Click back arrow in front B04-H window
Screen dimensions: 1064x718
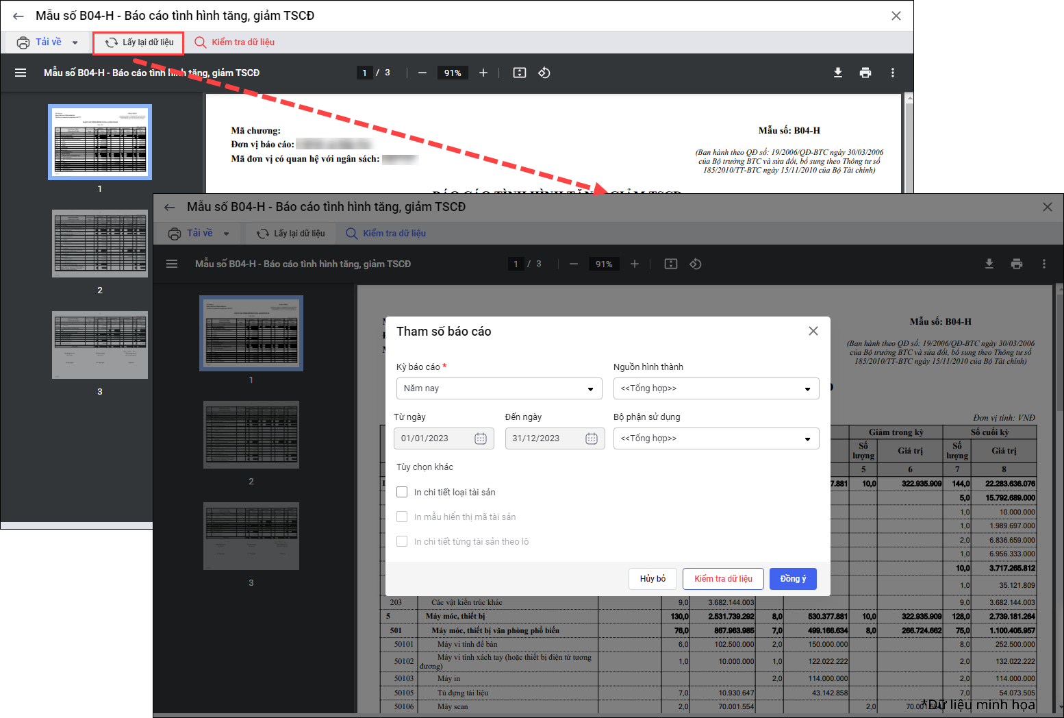click(170, 207)
